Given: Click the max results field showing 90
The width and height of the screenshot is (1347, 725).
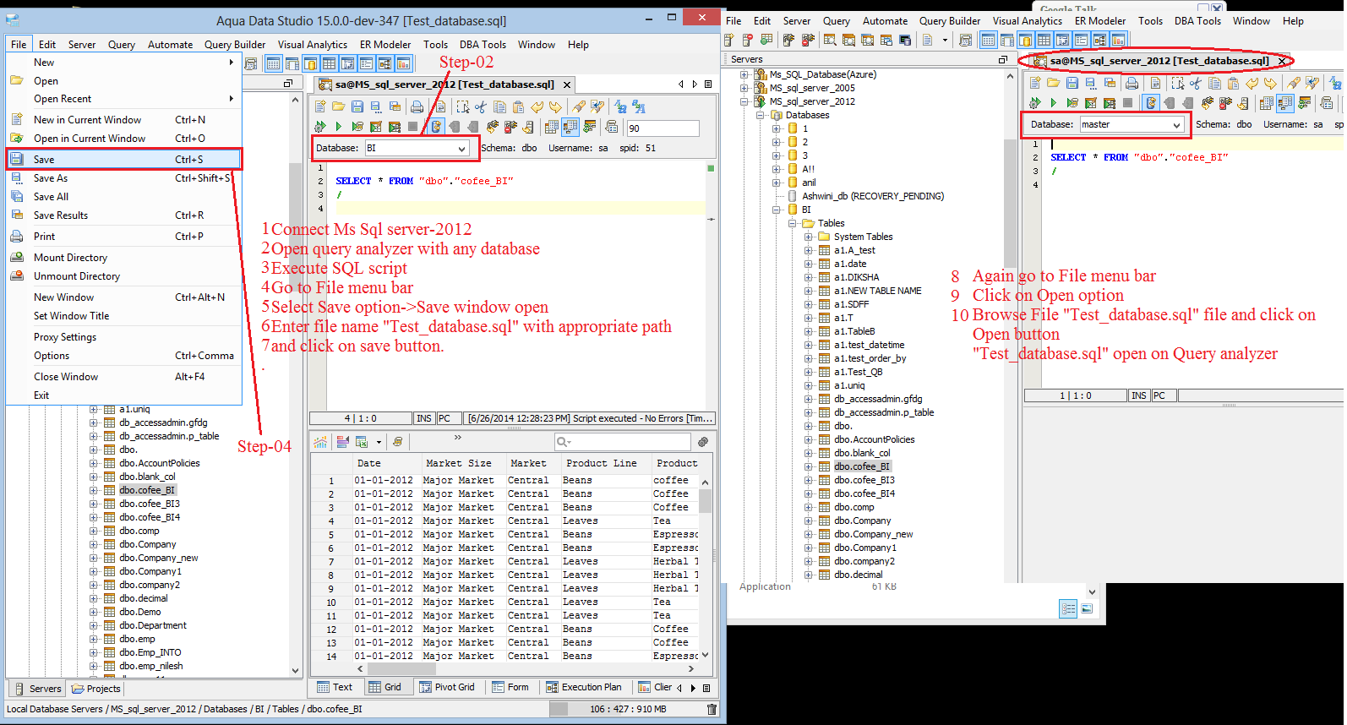Looking at the screenshot, I should pos(663,128).
